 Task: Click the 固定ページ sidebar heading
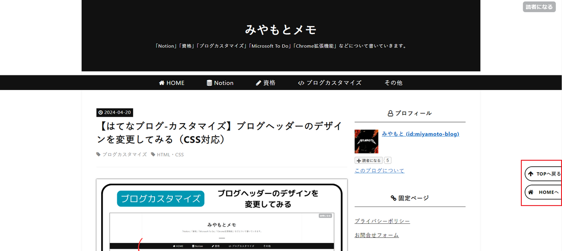(x=410, y=198)
